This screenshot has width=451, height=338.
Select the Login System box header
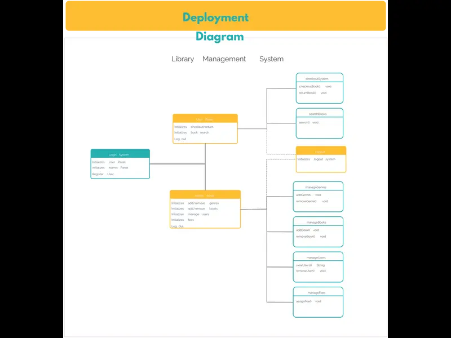(120, 154)
